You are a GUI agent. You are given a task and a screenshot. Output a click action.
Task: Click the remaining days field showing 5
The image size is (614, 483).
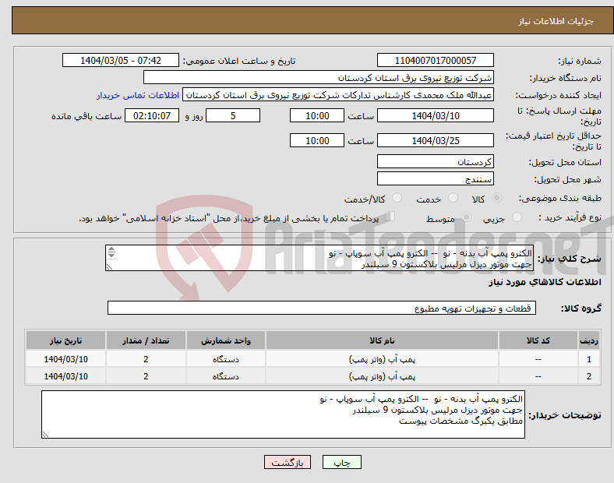coord(233,115)
